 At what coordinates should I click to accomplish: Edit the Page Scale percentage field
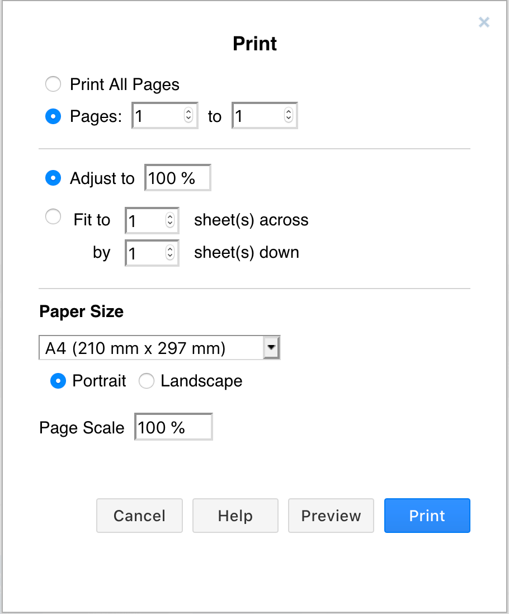[x=173, y=427]
